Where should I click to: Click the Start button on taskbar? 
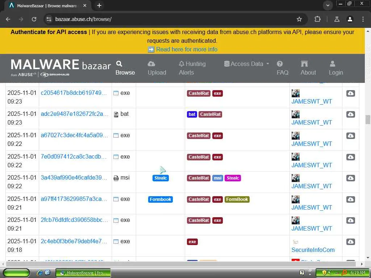pyautogui.click(x=16, y=273)
